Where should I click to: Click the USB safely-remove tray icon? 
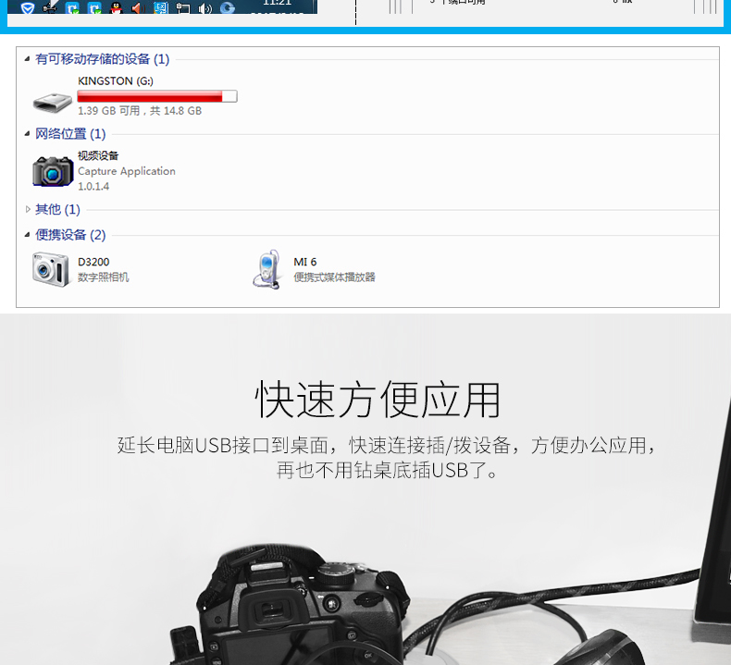50,6
